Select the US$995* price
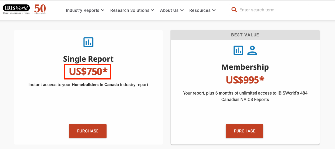The height and width of the screenshot is (149, 335). (x=245, y=80)
